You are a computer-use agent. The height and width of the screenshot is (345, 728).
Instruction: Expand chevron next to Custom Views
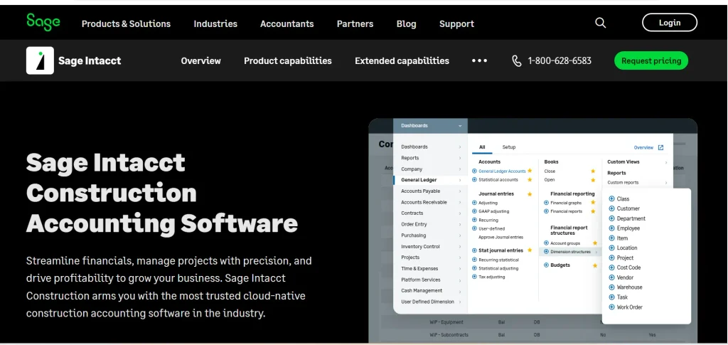pyautogui.click(x=665, y=162)
